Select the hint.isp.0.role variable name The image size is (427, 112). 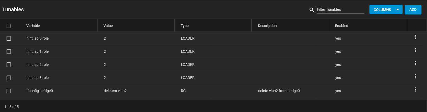(x=38, y=38)
